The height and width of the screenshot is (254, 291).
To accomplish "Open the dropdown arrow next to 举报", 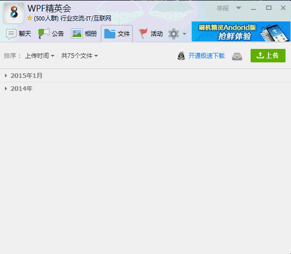I will coord(239,8).
